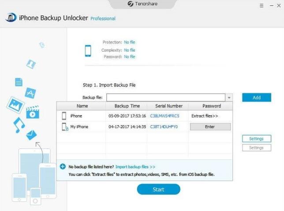This screenshot has height=211, width=284.
Task: Click the Password No file value
Action: (130, 57)
